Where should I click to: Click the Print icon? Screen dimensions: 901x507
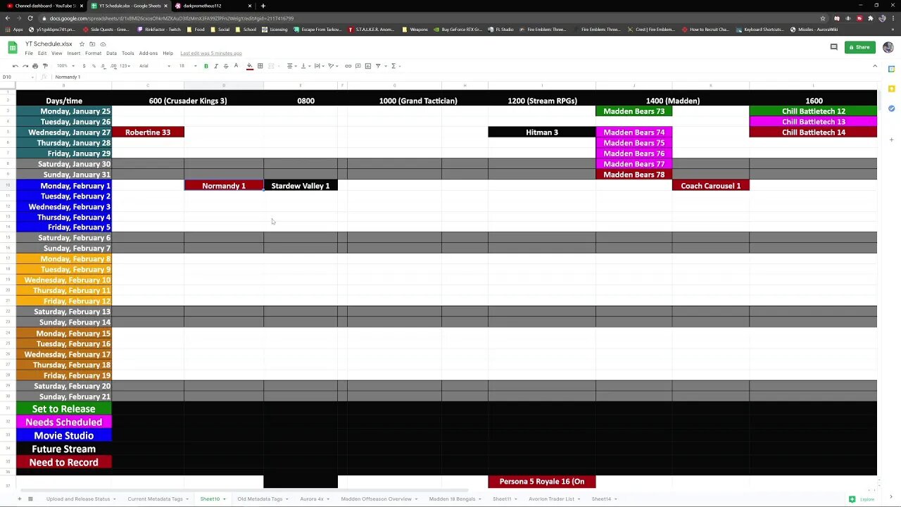click(x=35, y=66)
